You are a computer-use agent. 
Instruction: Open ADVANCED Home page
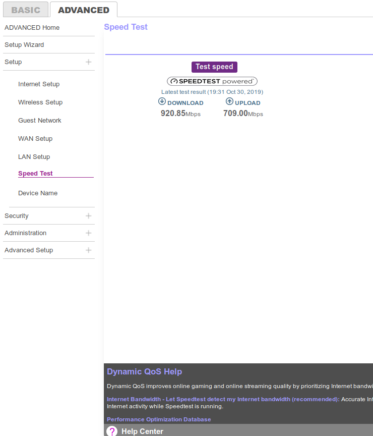32,28
